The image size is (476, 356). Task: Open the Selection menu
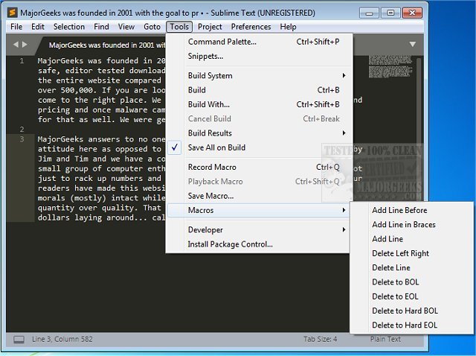69,27
